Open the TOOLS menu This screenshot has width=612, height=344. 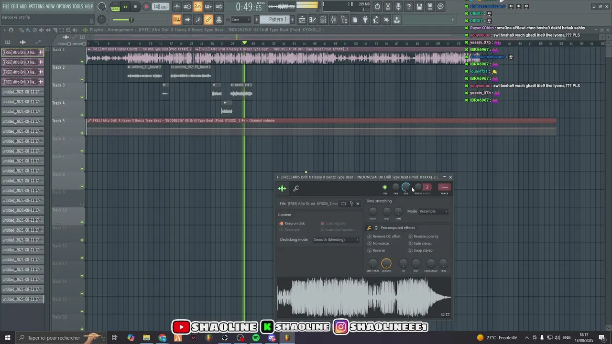point(77,7)
